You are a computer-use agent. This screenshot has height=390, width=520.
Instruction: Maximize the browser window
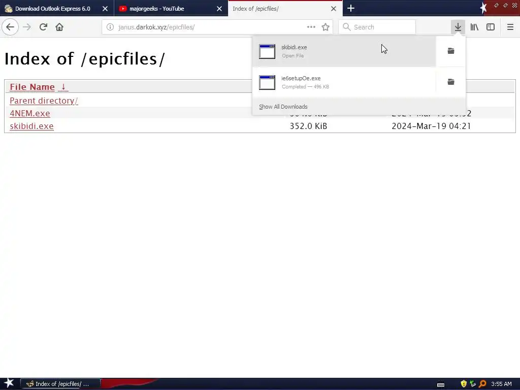505,5
